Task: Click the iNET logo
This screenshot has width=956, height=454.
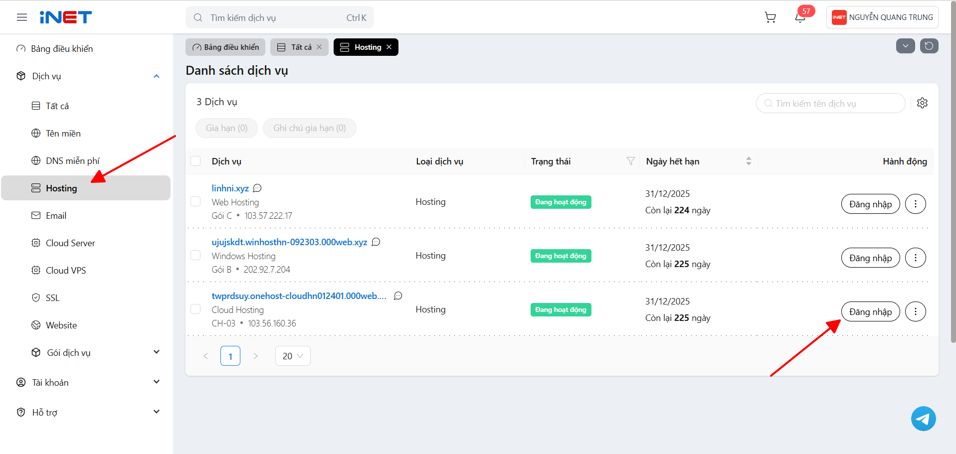Action: tap(66, 17)
